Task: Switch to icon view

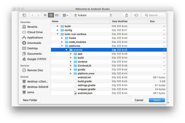Action: [45, 15]
